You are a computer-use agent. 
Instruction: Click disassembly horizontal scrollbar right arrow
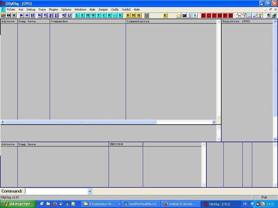tap(214, 122)
